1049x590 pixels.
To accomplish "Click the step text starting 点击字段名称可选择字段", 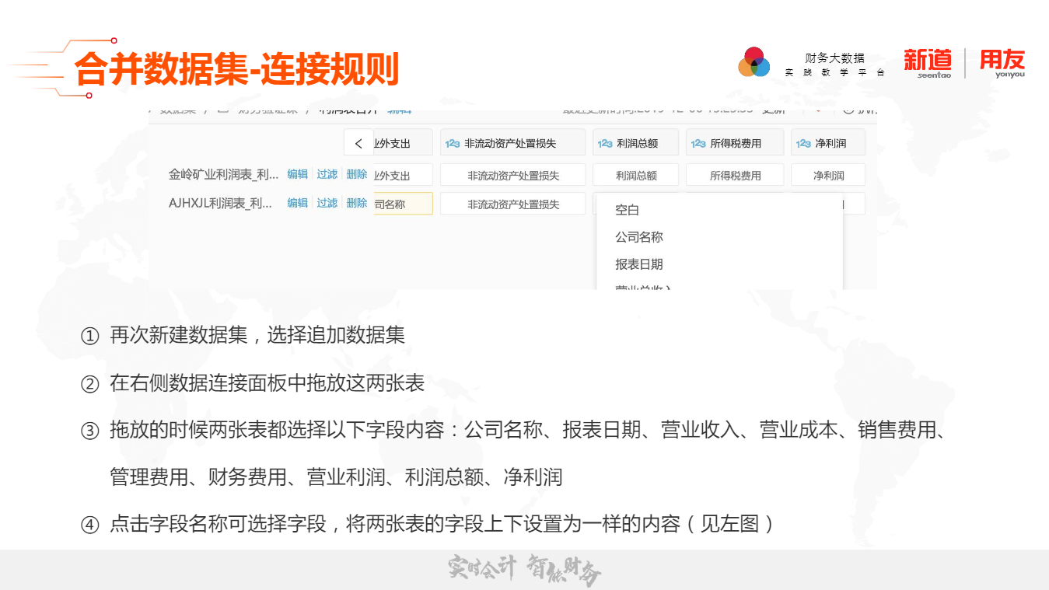I will 443,524.
